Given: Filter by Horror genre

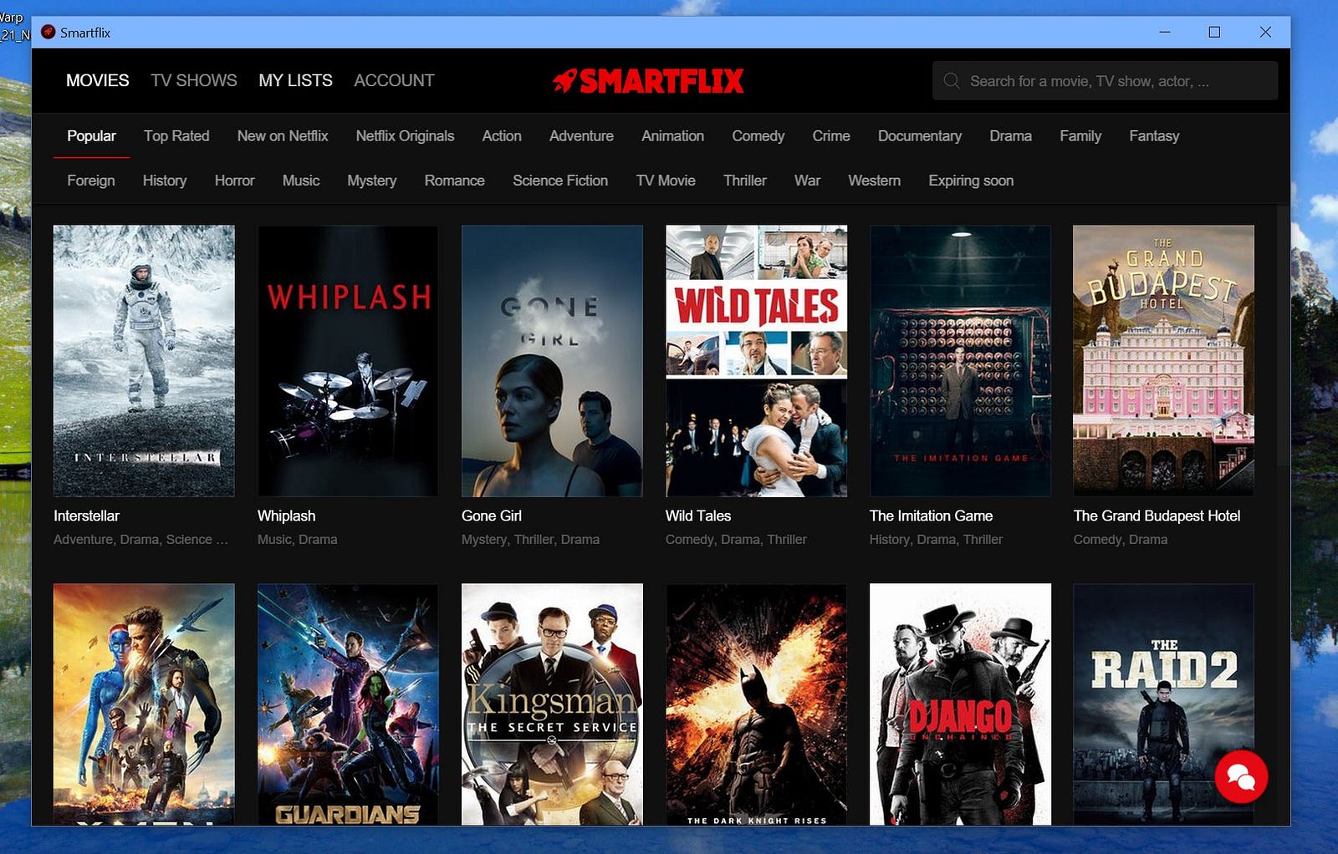Looking at the screenshot, I should [x=234, y=180].
